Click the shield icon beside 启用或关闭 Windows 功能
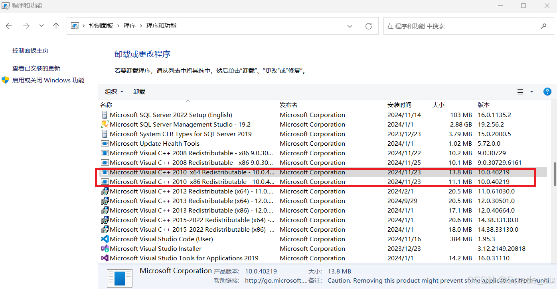The width and height of the screenshot is (557, 289). tap(5, 80)
